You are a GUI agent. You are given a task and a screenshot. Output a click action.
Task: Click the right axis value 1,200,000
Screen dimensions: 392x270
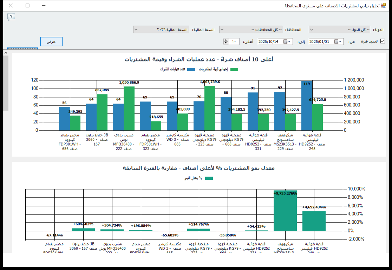(x=354, y=80)
